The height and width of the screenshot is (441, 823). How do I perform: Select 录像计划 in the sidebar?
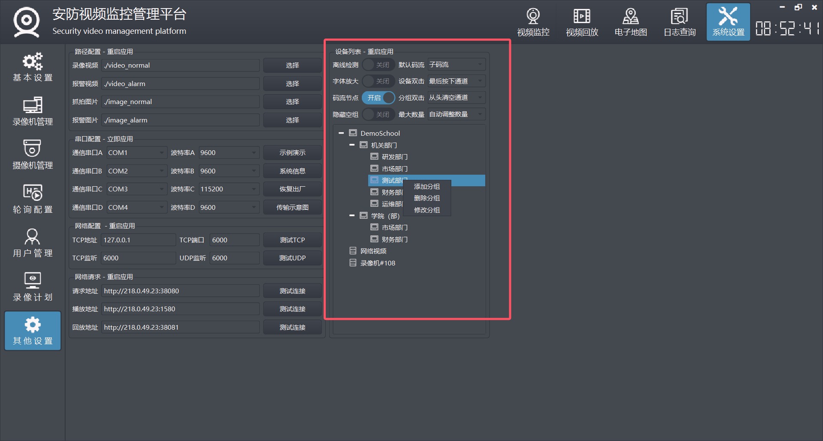point(33,287)
